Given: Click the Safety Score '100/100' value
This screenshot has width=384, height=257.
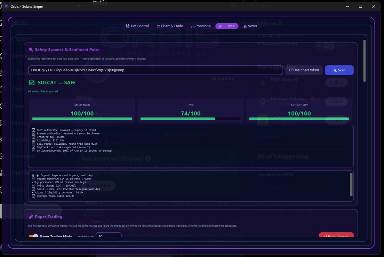Looking at the screenshot, I should 82,114.
